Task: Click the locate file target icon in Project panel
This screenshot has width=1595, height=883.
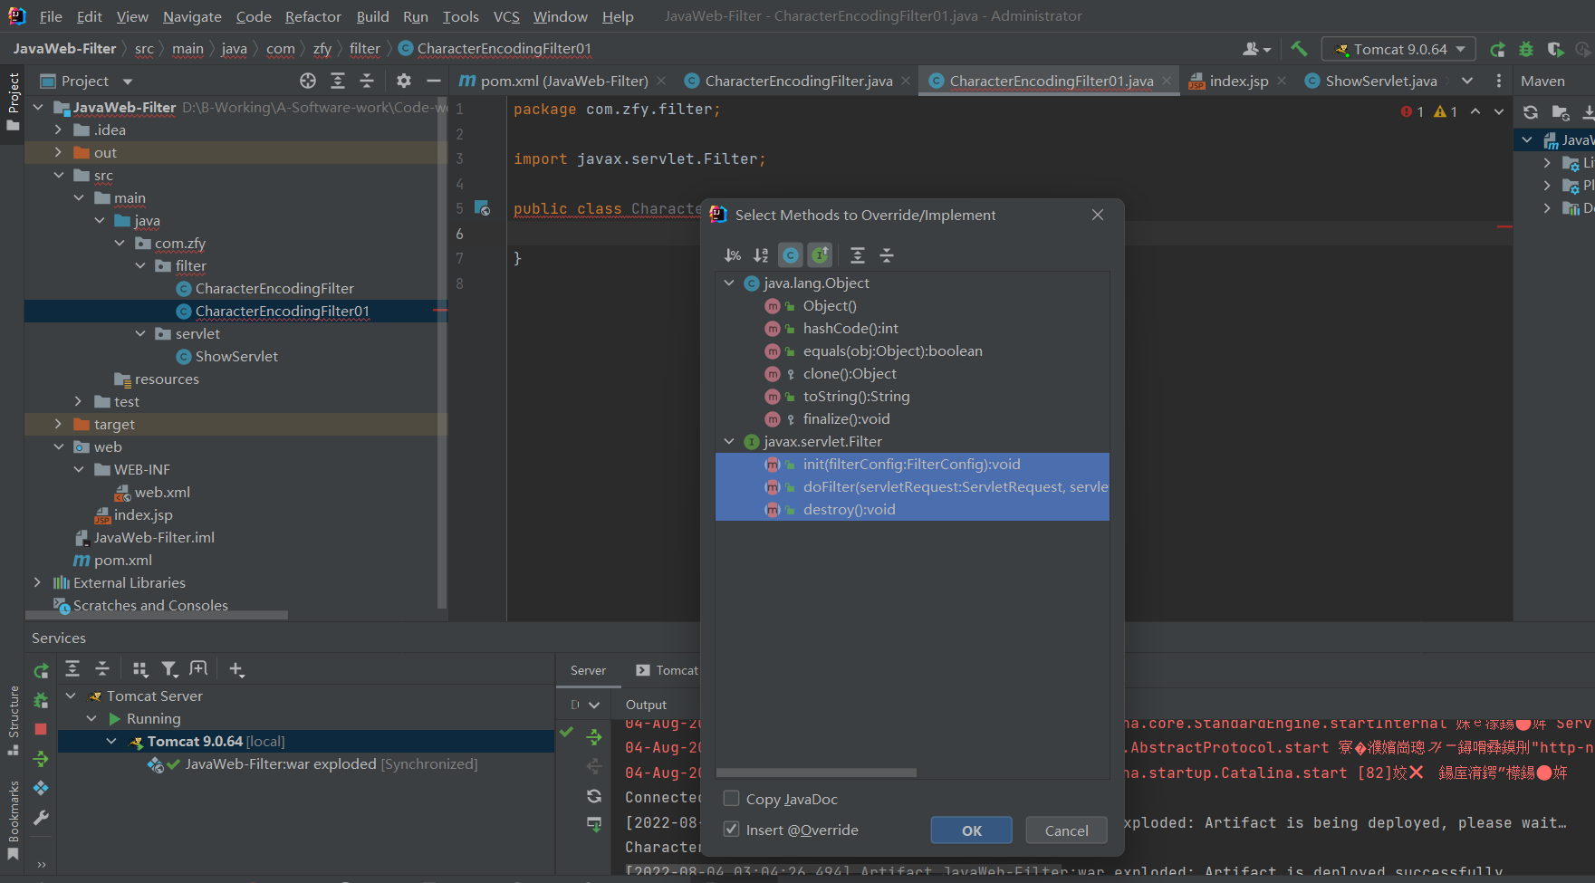Action: coord(308,81)
